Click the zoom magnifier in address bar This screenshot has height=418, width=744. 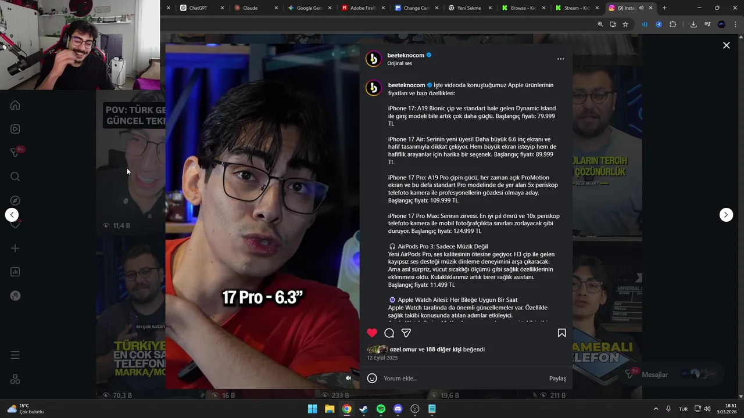[600, 24]
